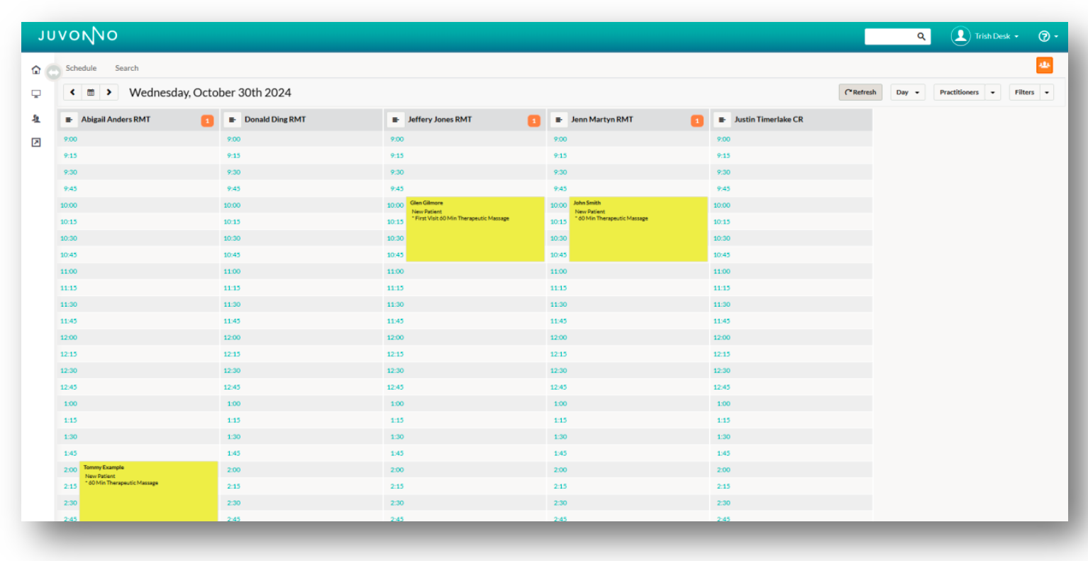This screenshot has height=561, width=1088.
Task: Expand the Filters dropdown arrow
Action: coord(1046,92)
